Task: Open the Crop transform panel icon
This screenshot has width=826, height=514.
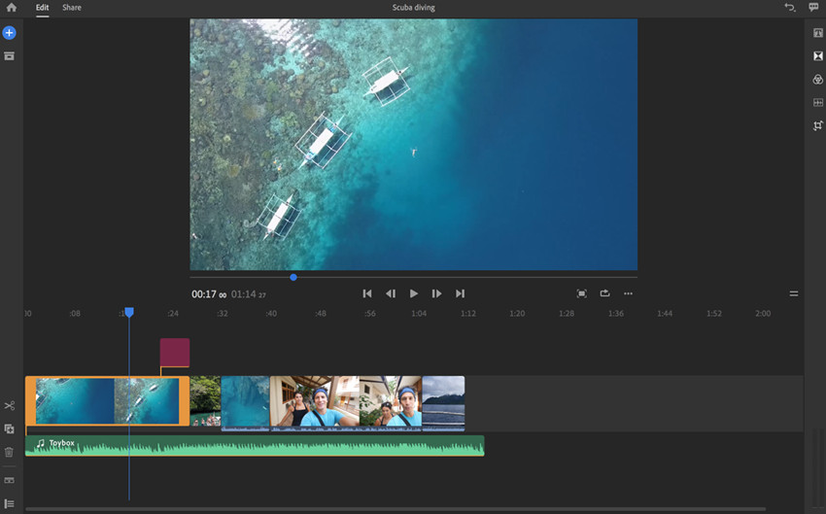Action: point(817,125)
